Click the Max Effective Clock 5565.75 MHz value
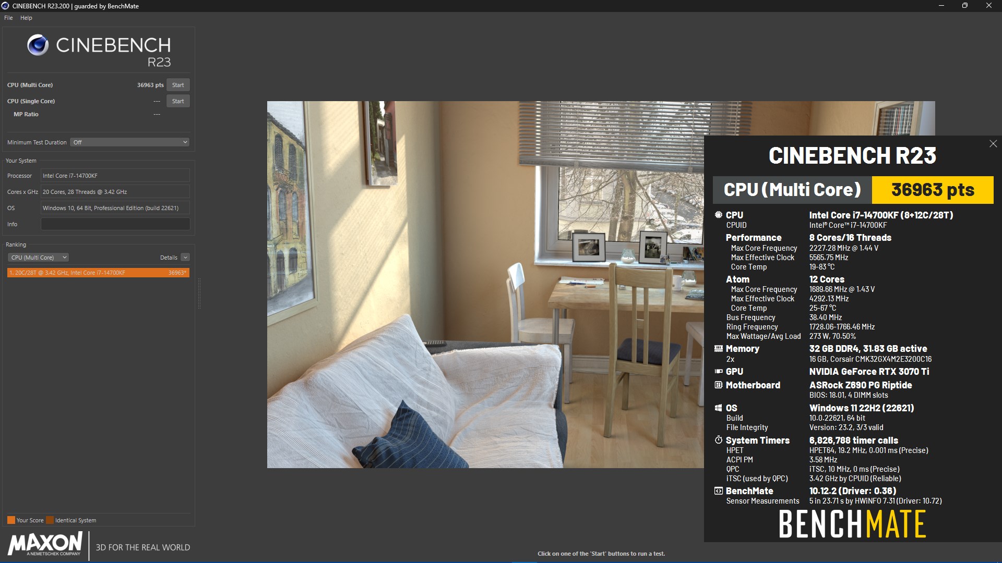 click(829, 258)
